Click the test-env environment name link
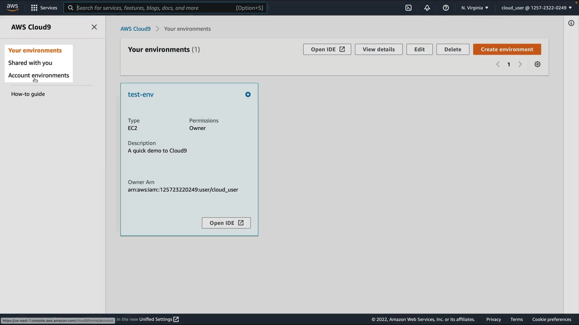This screenshot has width=579, height=325. (x=141, y=94)
